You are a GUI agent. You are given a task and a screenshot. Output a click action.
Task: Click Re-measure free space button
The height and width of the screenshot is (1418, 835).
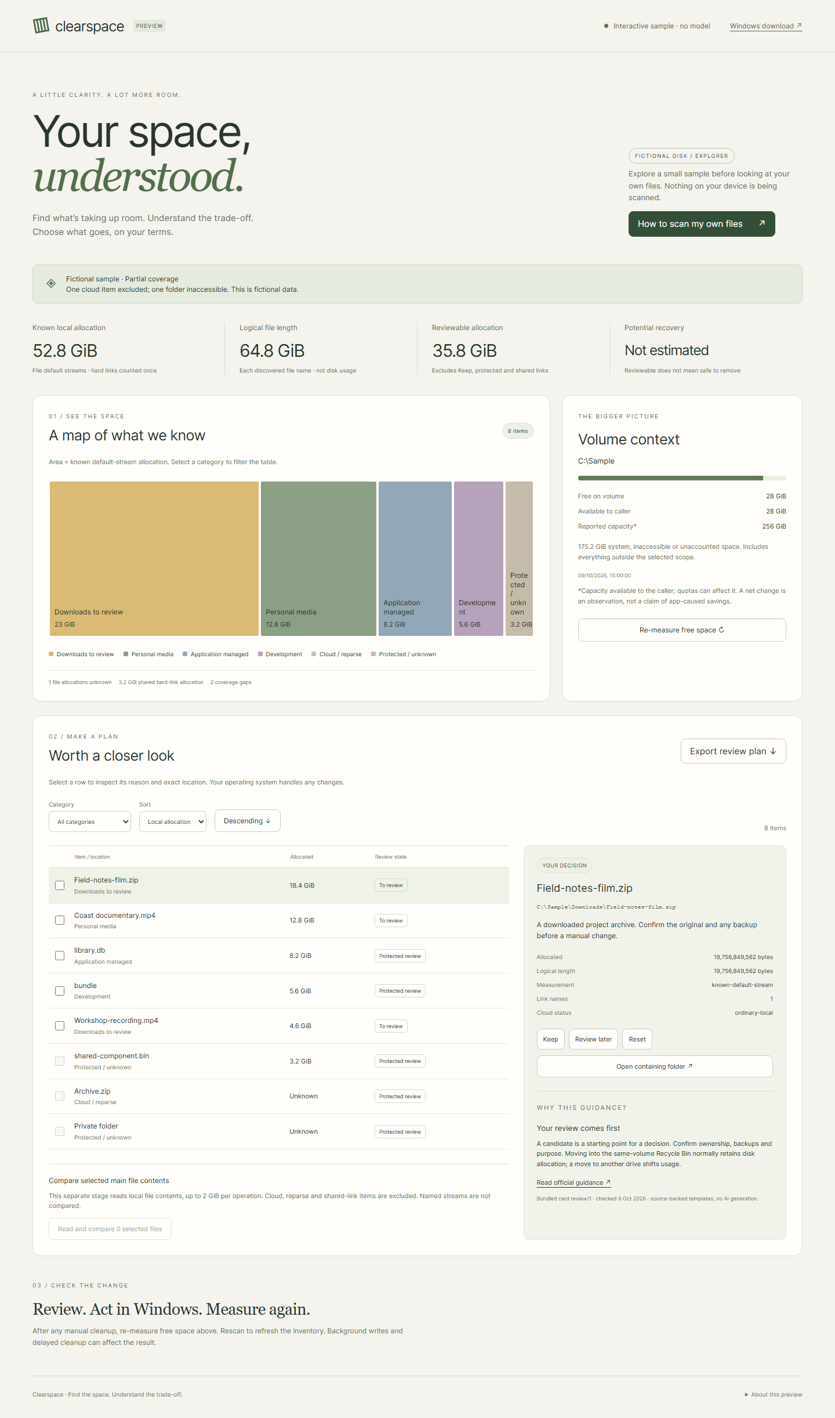[682, 630]
